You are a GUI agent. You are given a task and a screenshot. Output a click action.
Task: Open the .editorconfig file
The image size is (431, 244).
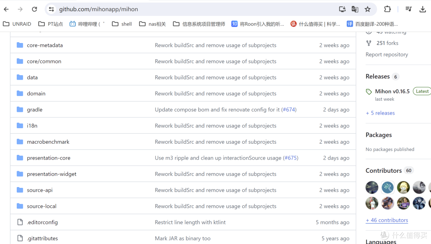point(42,222)
